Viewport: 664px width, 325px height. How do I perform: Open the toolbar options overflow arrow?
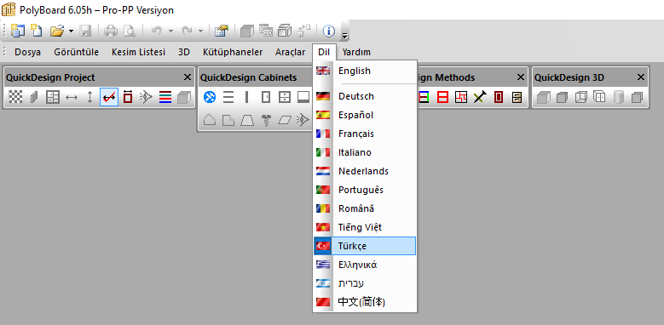(344, 36)
